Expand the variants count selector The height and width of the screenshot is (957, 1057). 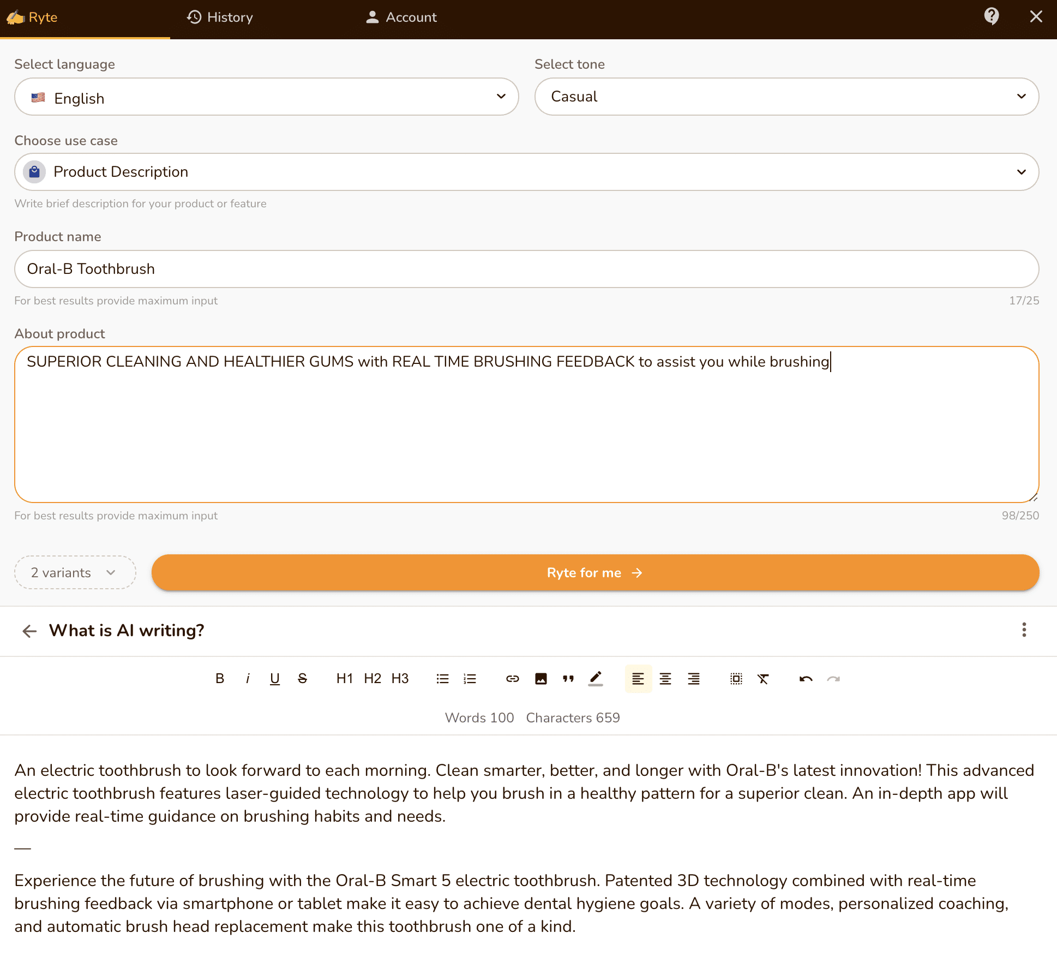point(75,572)
